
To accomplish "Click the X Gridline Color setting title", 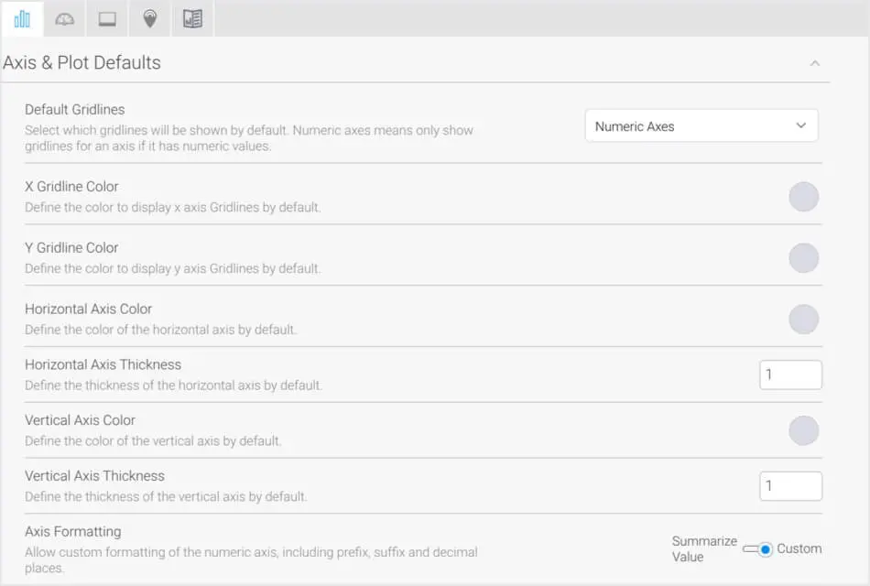I will (x=71, y=187).
